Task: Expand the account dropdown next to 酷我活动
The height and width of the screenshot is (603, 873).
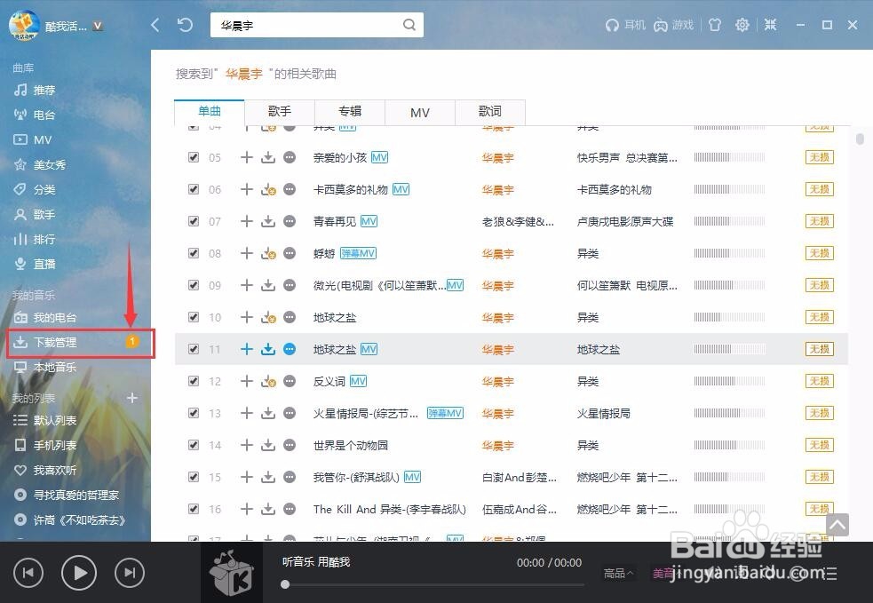Action: (96, 25)
